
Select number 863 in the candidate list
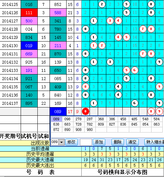(156, 124)
